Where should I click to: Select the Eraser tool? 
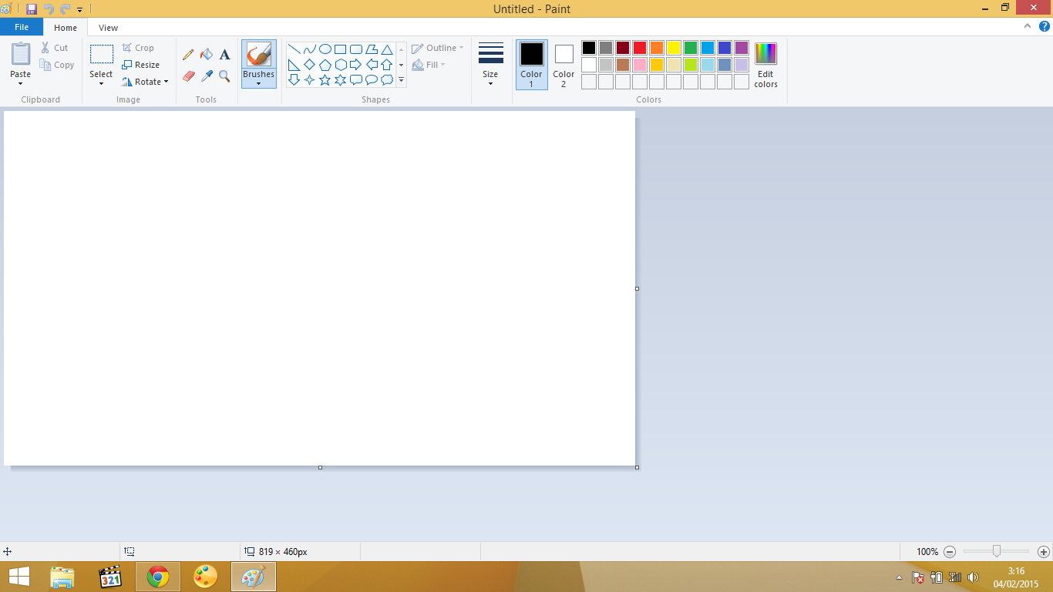coord(188,76)
